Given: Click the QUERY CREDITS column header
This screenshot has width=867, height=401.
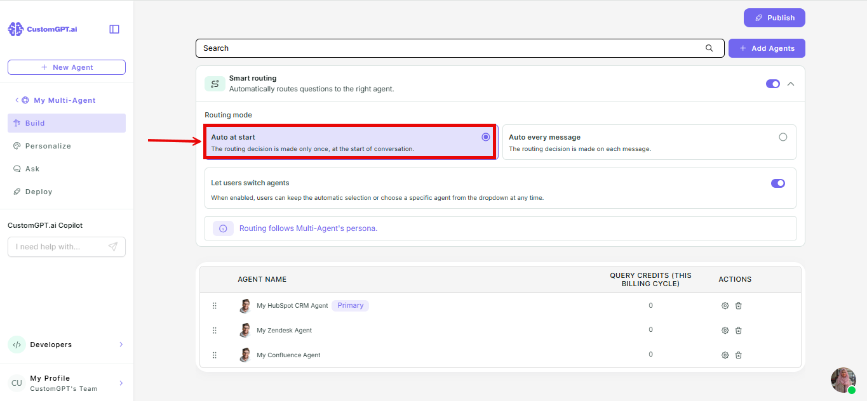Looking at the screenshot, I should [650, 280].
